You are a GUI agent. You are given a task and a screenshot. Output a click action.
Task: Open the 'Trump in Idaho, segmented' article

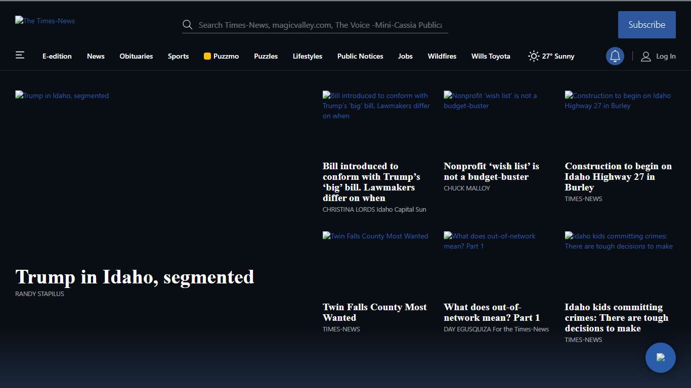135,277
